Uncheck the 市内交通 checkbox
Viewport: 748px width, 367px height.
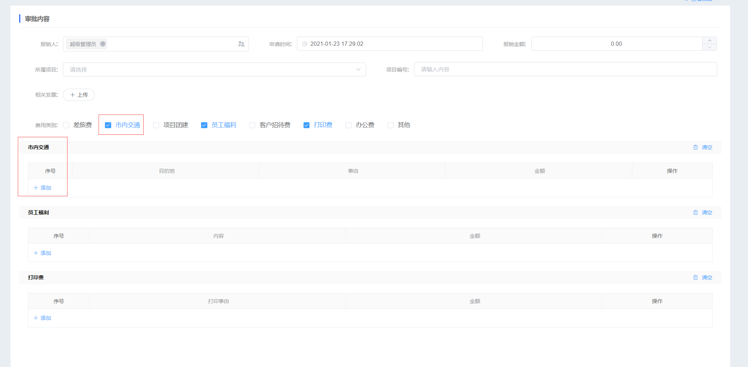pos(108,125)
